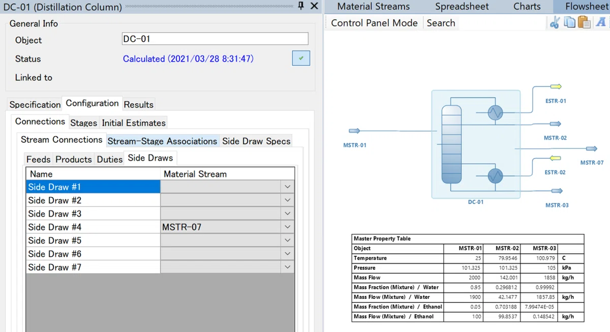The image size is (610, 332).
Task: Select the reboiler circle at the column bottom
Action: click(495, 176)
